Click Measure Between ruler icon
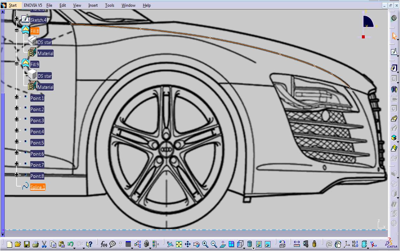Screen dimensions: 400x251 [x=297, y=244]
